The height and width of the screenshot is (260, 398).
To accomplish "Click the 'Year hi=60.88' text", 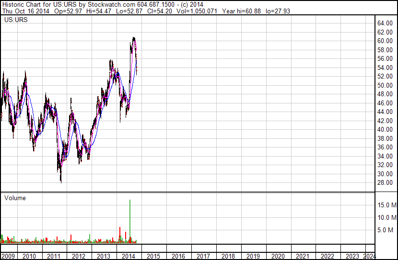I will pos(241,11).
